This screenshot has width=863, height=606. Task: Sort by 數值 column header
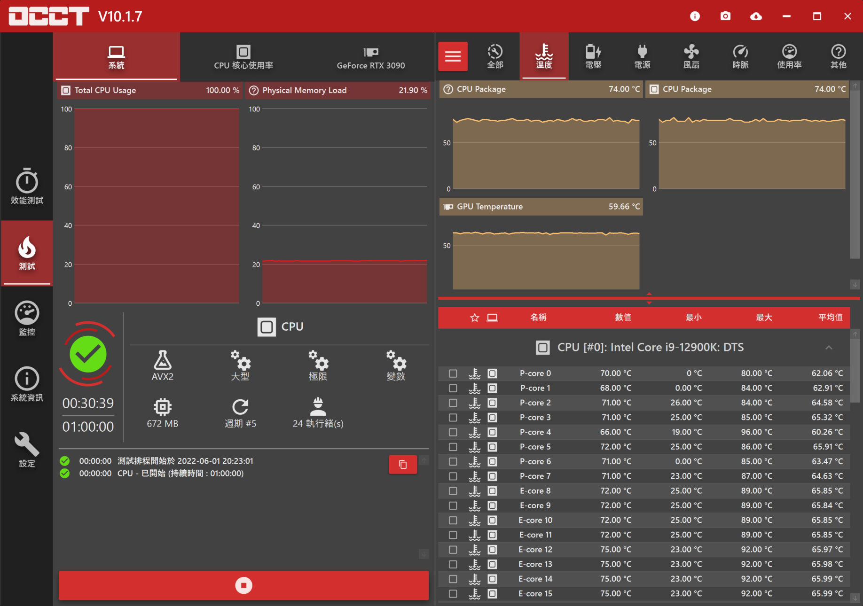[x=623, y=318]
